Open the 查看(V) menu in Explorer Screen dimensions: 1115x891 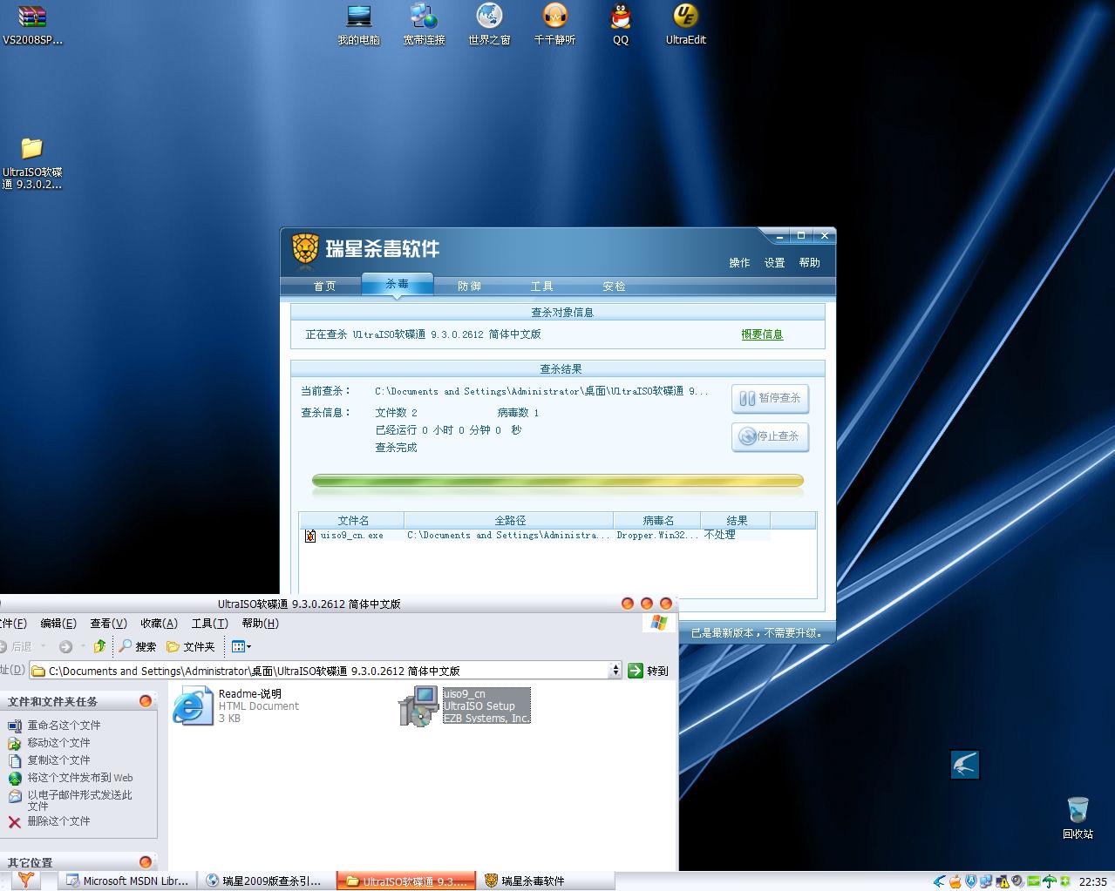tap(108, 623)
